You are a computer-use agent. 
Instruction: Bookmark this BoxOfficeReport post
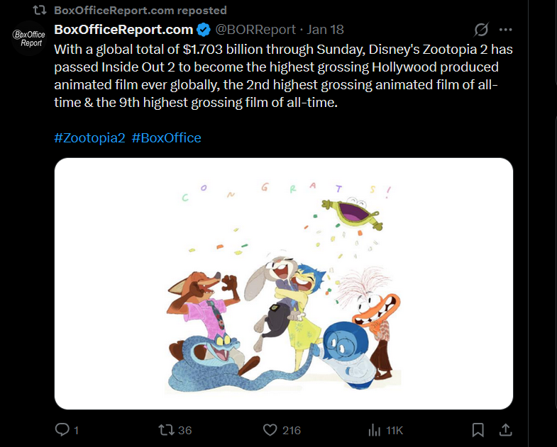[x=478, y=430]
